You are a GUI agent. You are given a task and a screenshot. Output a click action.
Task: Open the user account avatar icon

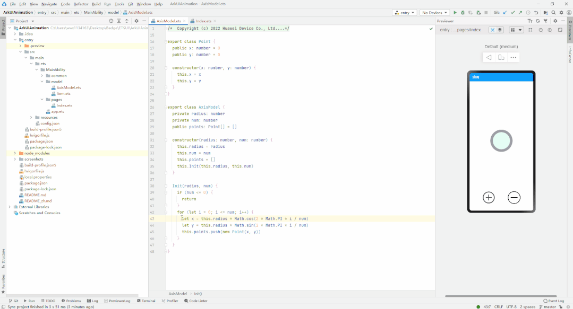point(569,12)
